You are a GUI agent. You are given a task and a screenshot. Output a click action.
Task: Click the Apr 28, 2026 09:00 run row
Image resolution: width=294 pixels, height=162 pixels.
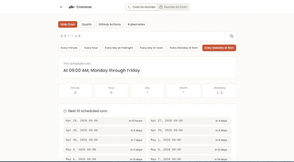click(x=105, y=131)
